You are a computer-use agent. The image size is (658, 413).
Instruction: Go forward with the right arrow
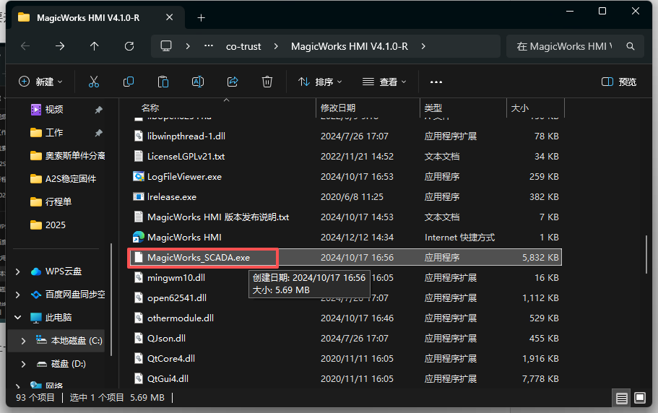point(60,46)
